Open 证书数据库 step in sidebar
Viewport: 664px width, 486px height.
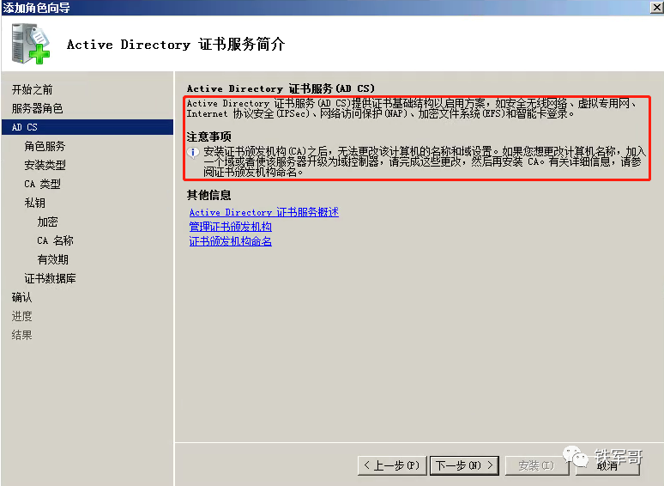coord(50,278)
